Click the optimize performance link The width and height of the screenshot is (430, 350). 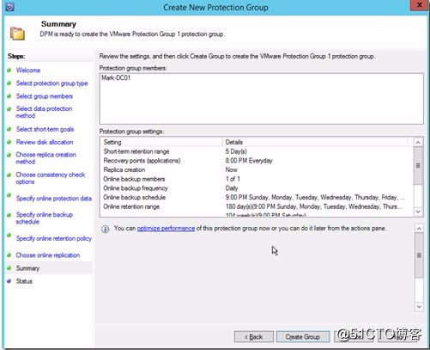pyautogui.click(x=166, y=229)
